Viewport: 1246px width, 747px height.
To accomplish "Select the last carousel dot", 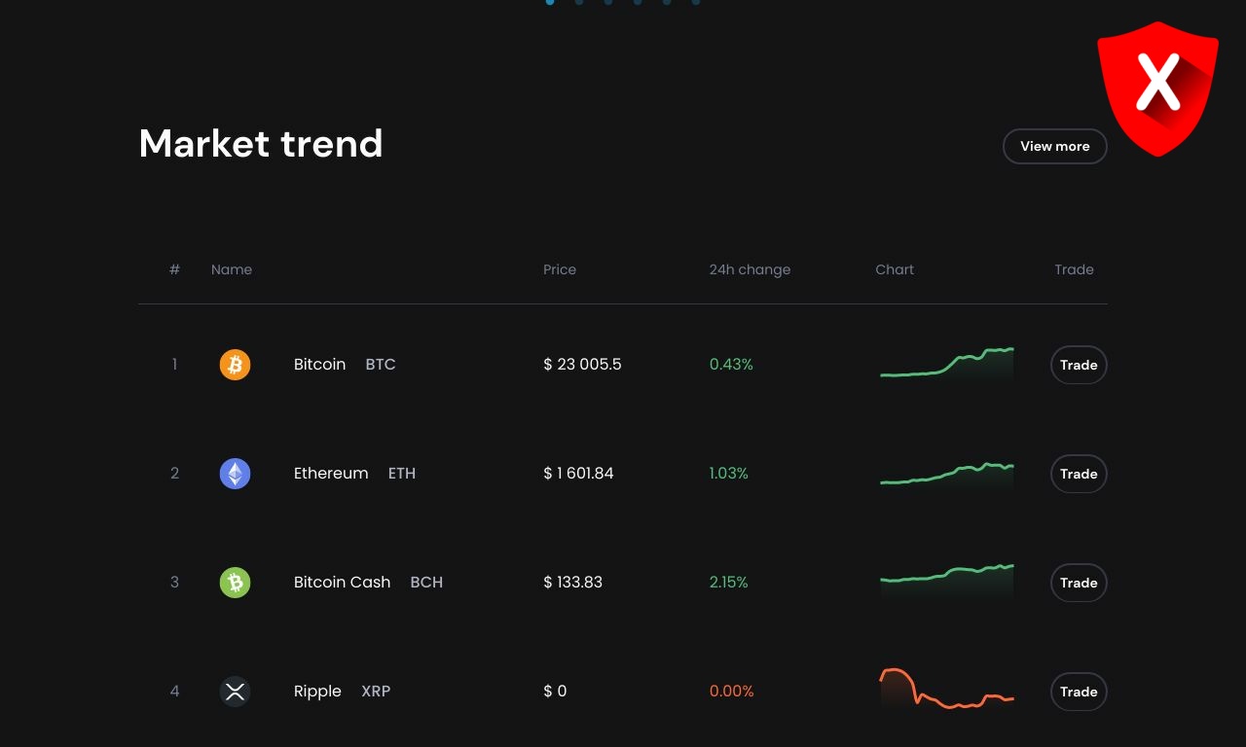I will [x=696, y=2].
